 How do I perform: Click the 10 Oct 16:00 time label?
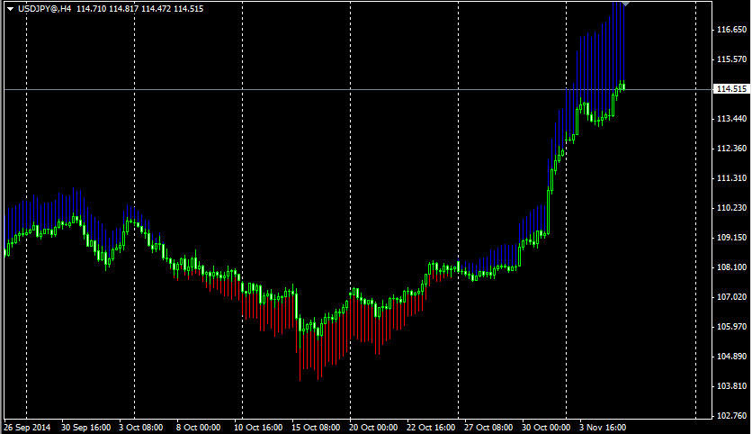pyautogui.click(x=258, y=428)
